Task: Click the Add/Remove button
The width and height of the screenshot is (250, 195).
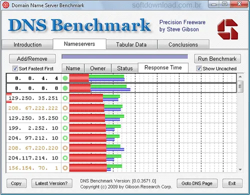Action: [32, 58]
